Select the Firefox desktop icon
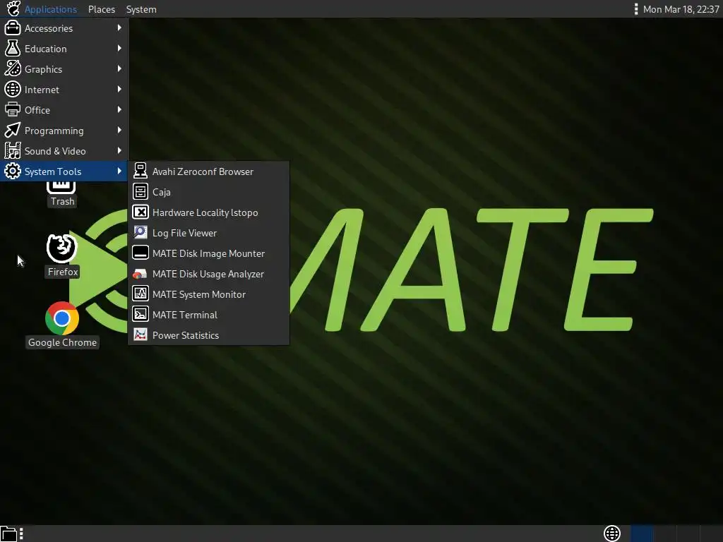 62,248
